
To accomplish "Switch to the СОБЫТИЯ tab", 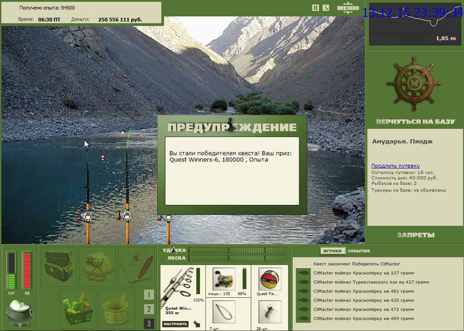I will [358, 251].
